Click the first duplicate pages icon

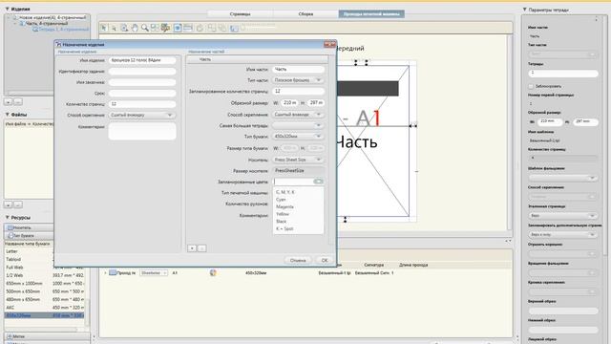tap(212, 28)
